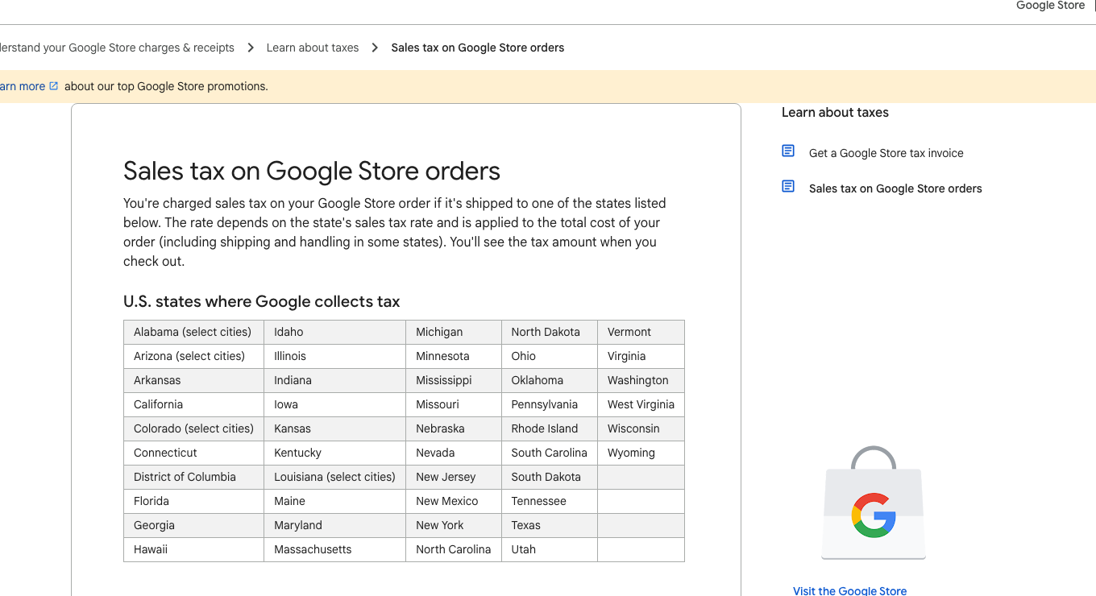Click the document icon next to tax invoice article
The width and height of the screenshot is (1096, 596).
pos(788,151)
